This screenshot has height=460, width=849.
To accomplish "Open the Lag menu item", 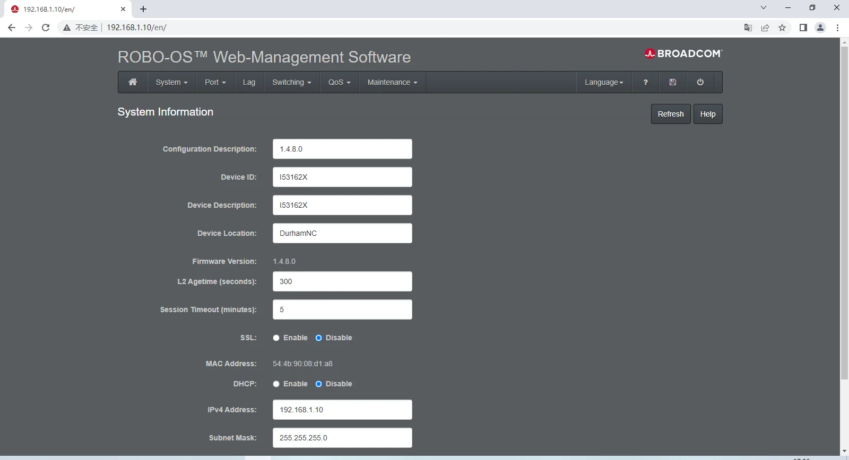I will tap(249, 82).
